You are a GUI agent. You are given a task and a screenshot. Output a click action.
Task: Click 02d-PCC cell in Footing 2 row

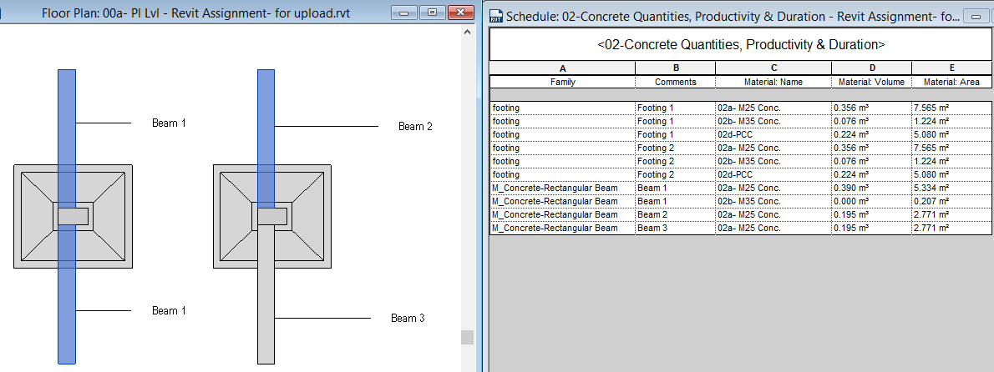pyautogui.click(x=773, y=174)
